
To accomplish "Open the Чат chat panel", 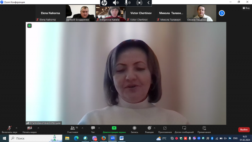I will click(93, 129).
